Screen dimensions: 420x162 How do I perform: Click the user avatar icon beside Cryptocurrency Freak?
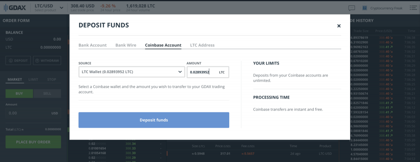pyautogui.click(x=365, y=8)
